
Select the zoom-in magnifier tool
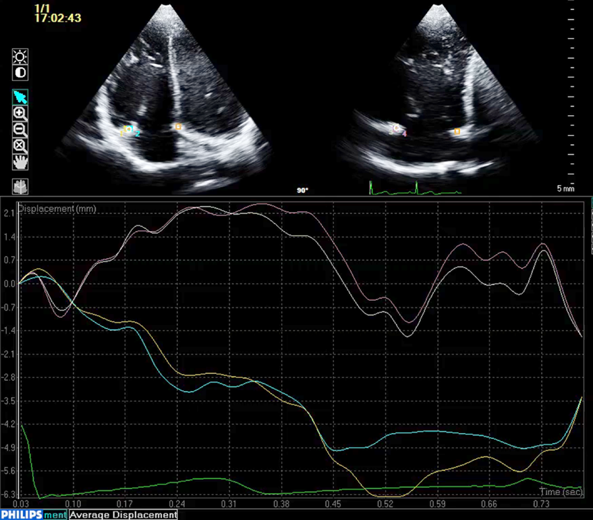click(x=19, y=113)
